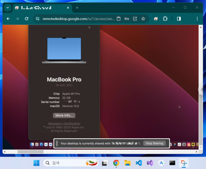Bookmark the page using the star icon
Image resolution: width=206 pixels, height=169 pixels.
[143, 19]
